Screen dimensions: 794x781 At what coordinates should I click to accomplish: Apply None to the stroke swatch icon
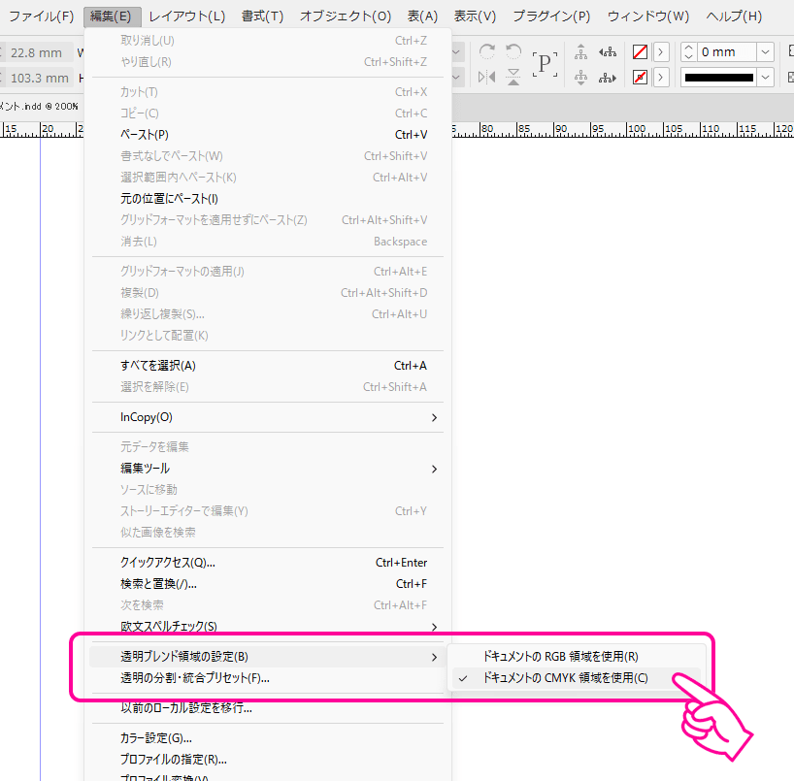[x=640, y=78]
